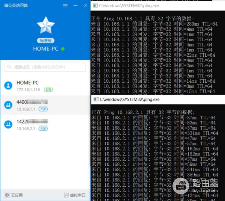Click the P2P badge beside 10.168.2.1

pyautogui.click(x=43, y=129)
